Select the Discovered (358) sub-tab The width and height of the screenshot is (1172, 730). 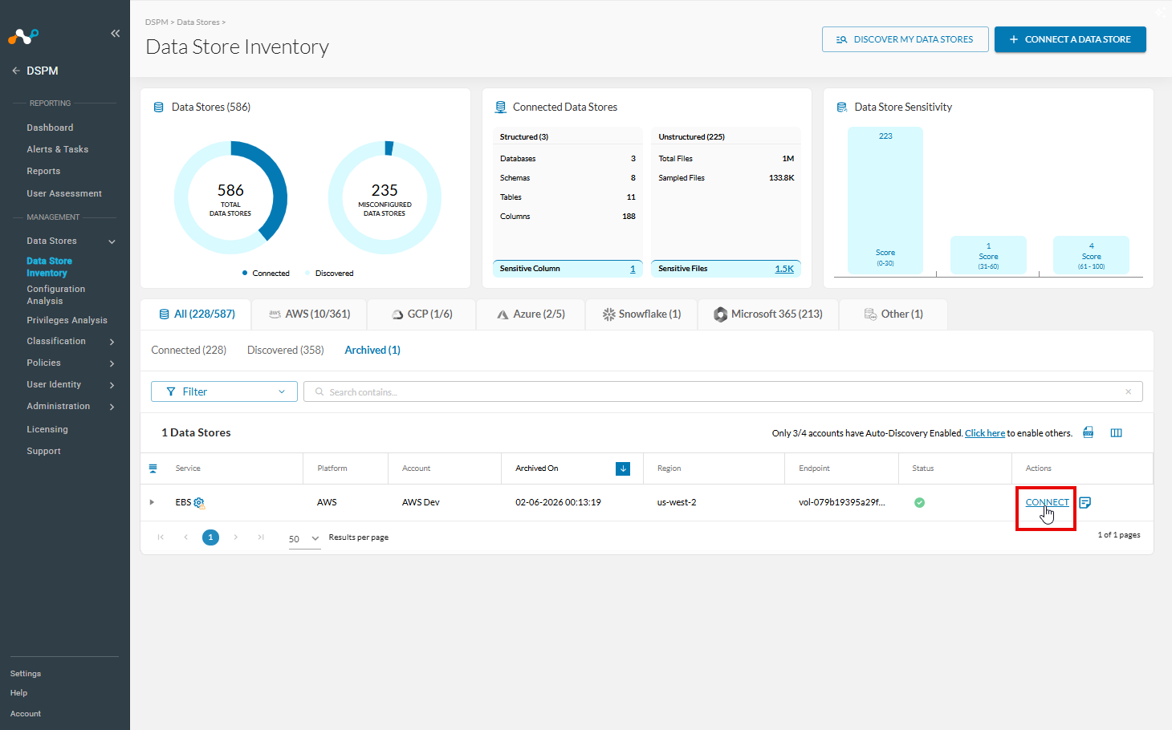tap(285, 350)
